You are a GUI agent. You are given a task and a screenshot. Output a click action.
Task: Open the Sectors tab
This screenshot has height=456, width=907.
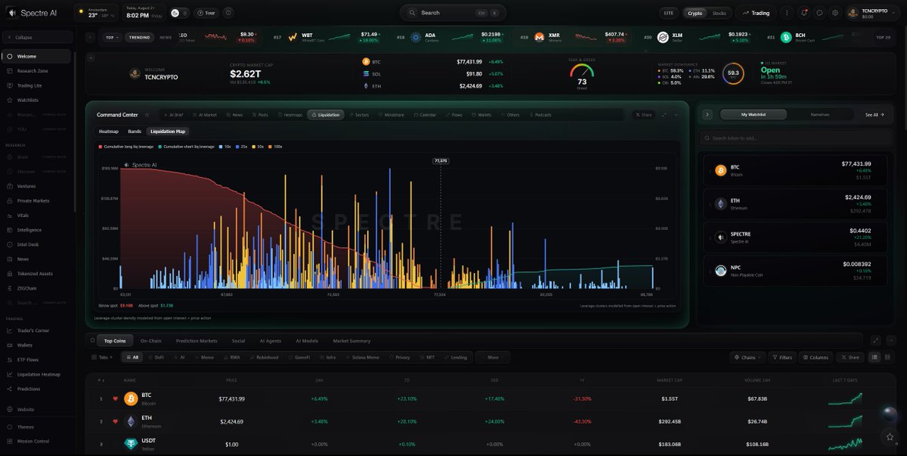pyautogui.click(x=359, y=115)
